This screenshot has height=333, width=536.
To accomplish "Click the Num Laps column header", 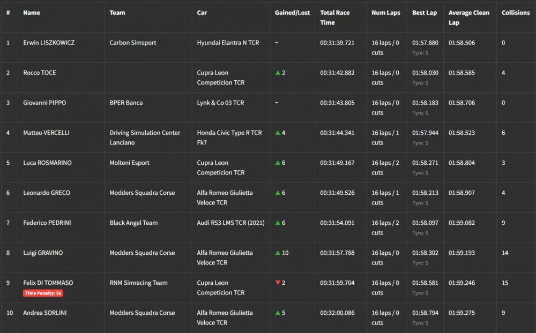I will 385,13.
